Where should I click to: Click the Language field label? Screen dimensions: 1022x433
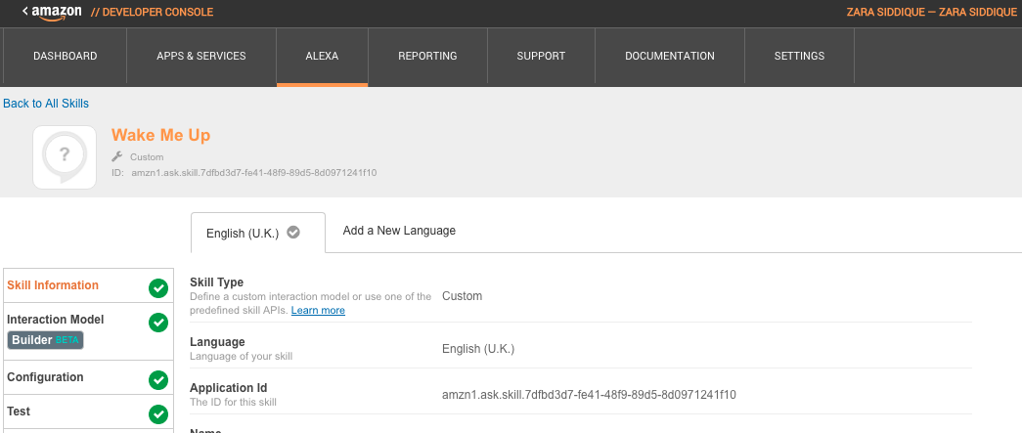pos(217,342)
